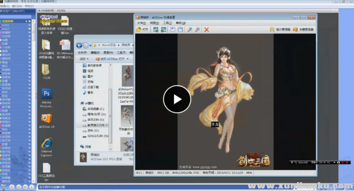
Task: Click the Open (打开) button in ACDSee toolbar
Action: [x=142, y=30]
